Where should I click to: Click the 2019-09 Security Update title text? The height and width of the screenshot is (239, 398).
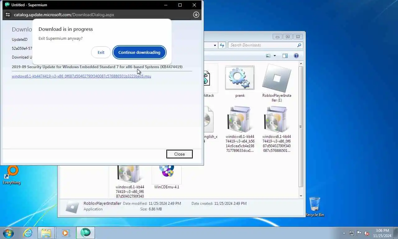pos(97,67)
